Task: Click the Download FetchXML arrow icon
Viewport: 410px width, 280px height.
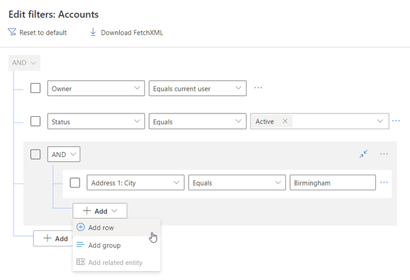Action: pyautogui.click(x=93, y=33)
